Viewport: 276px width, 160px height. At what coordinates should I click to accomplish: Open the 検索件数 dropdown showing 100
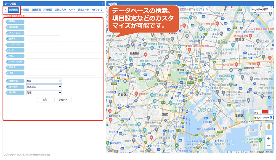(x=44, y=81)
